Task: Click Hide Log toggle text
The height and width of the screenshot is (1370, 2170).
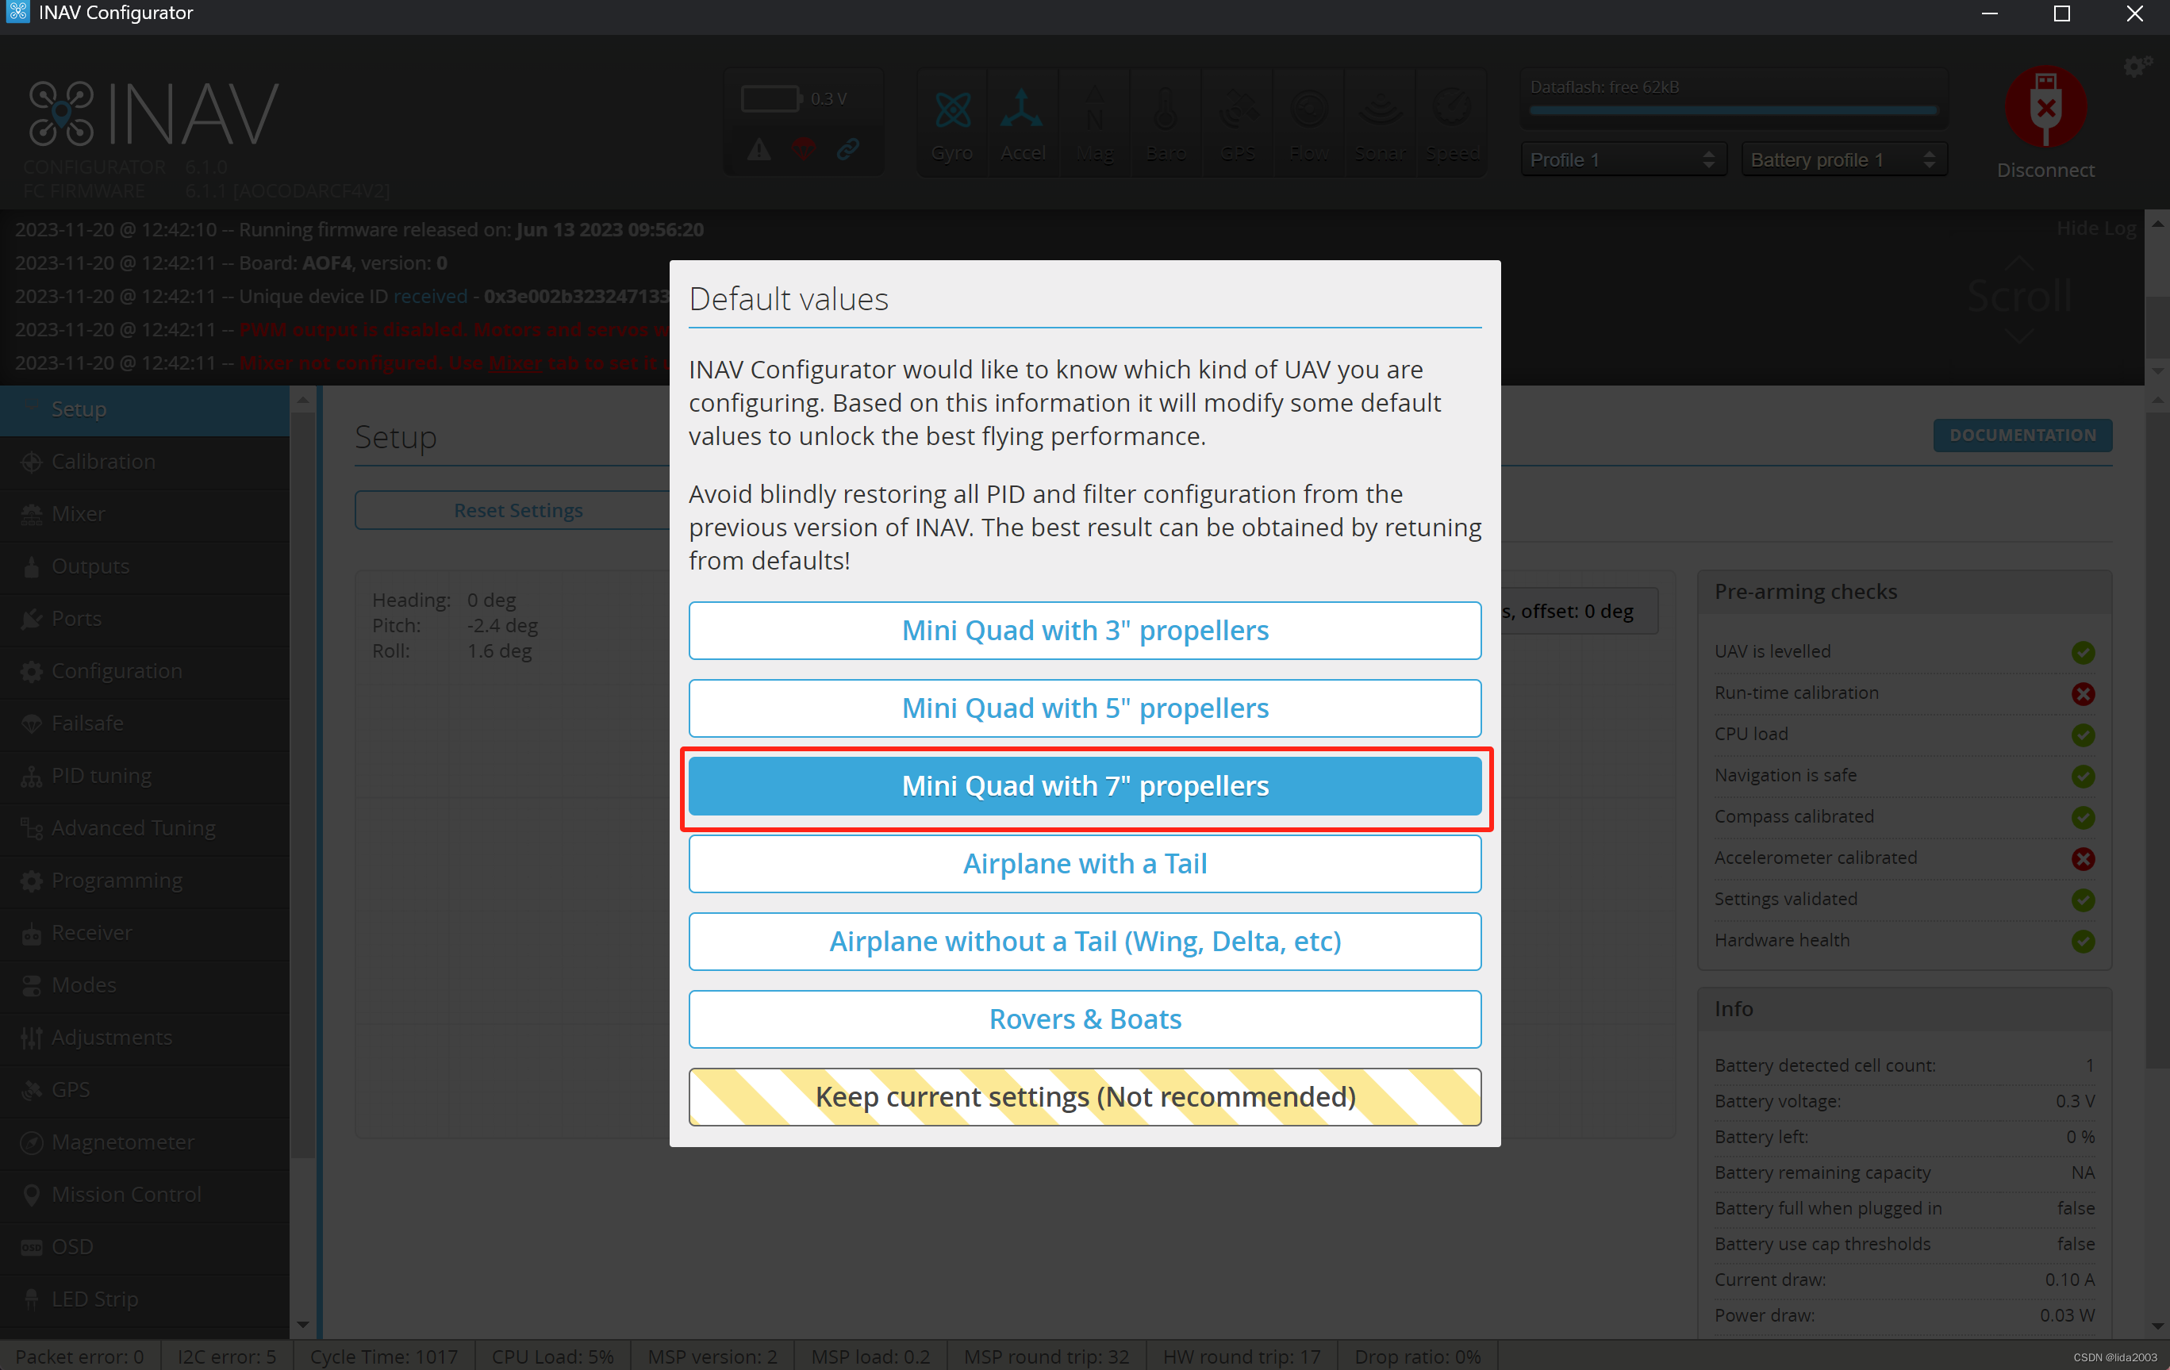Action: coord(2095,228)
